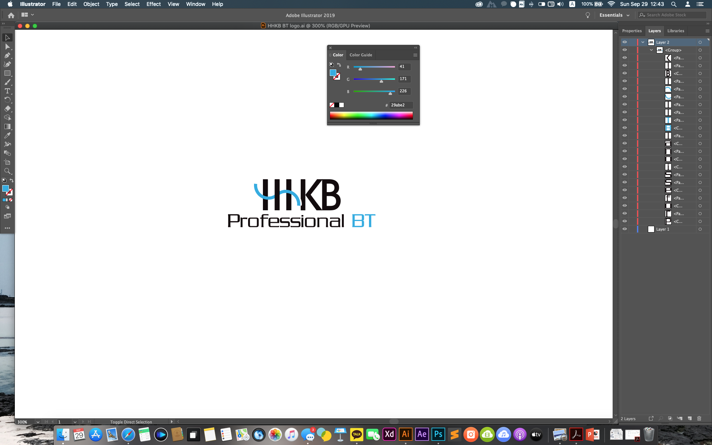Create new sublayer in Layers panel

[x=680, y=418]
